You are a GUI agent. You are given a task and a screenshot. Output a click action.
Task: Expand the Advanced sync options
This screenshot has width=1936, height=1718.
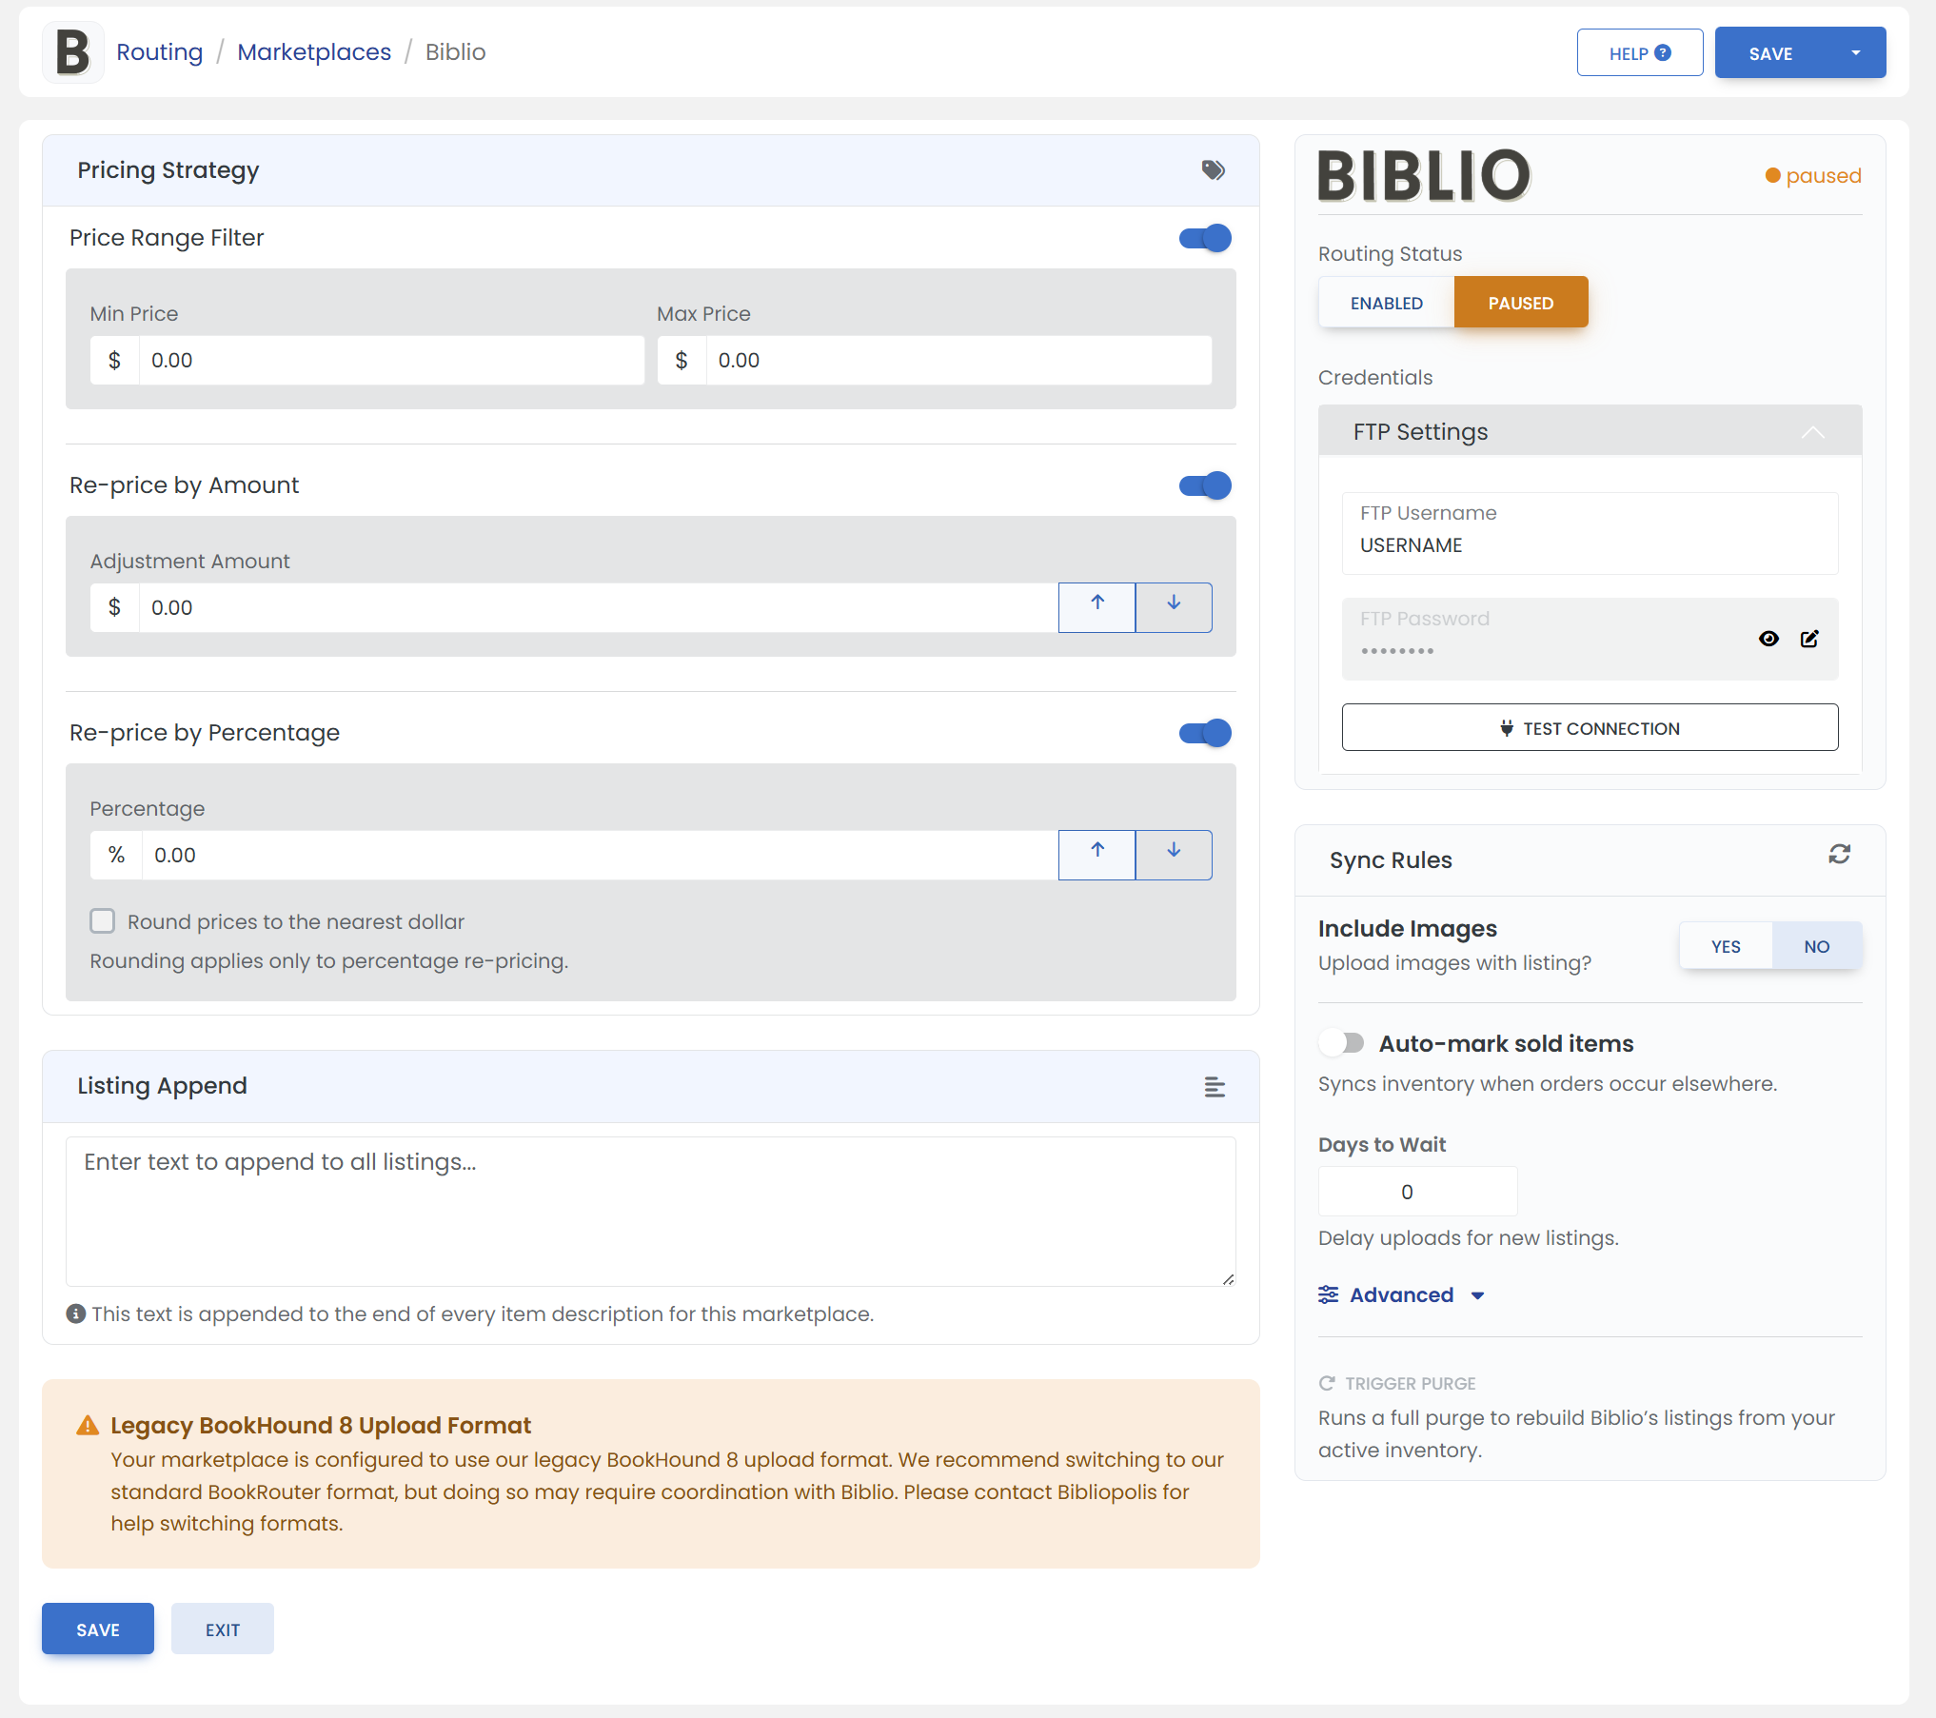[1401, 1294]
